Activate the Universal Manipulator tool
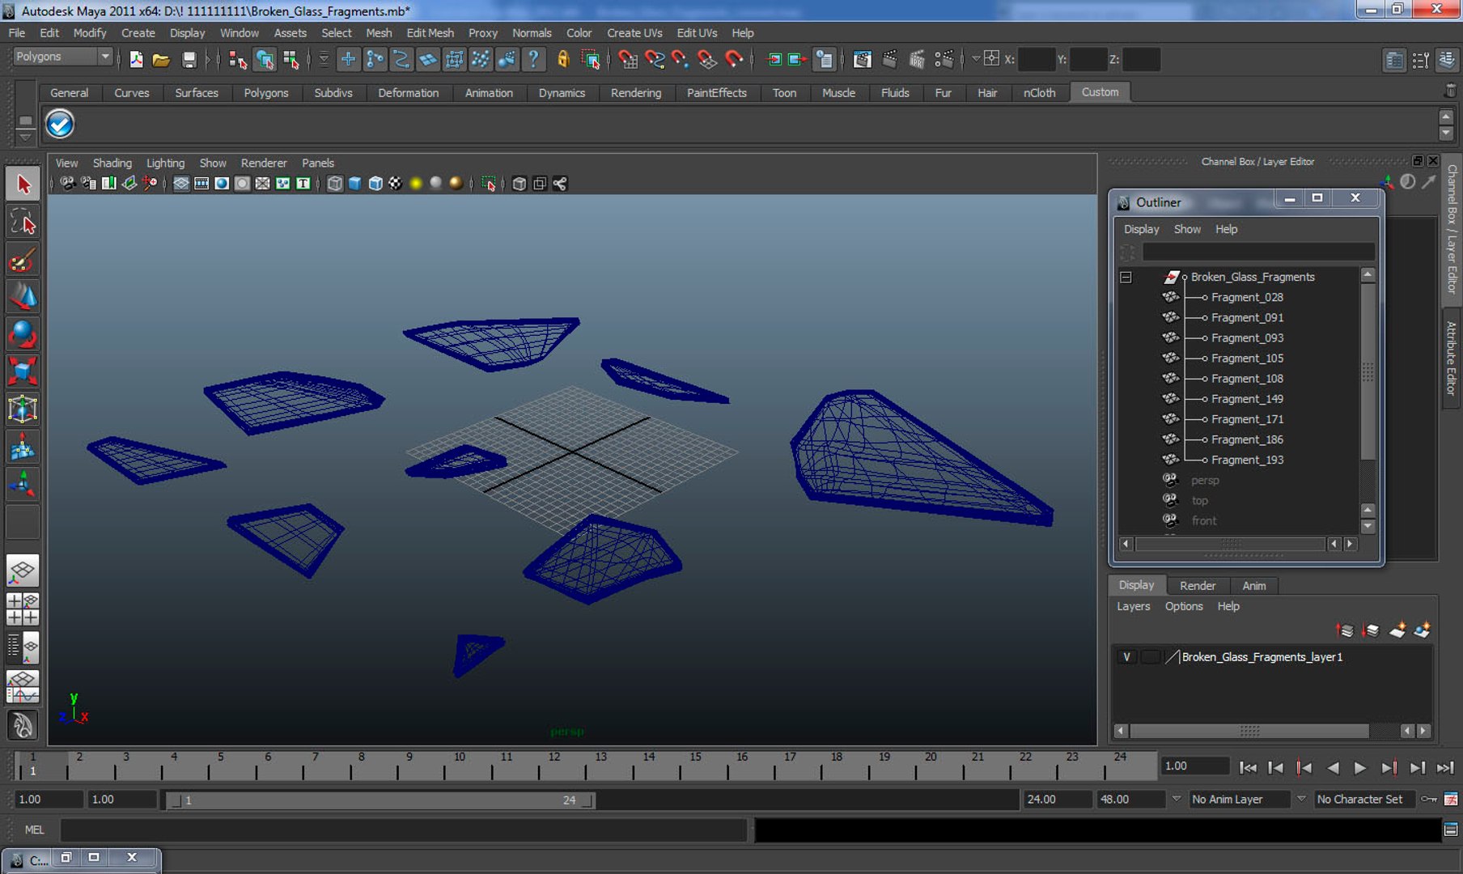This screenshot has height=874, width=1463. (23, 409)
